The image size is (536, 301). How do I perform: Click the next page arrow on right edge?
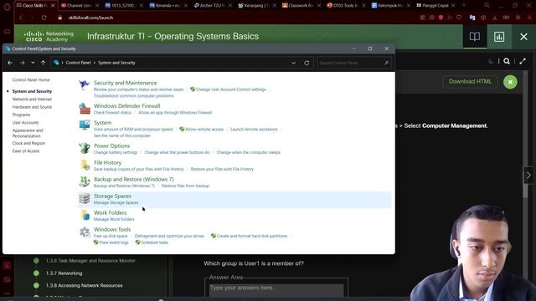[x=528, y=176]
